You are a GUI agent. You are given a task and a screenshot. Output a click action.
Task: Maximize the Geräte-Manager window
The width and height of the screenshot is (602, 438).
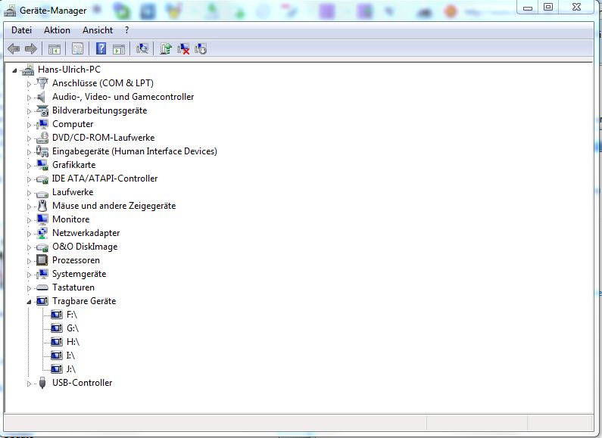(x=548, y=8)
